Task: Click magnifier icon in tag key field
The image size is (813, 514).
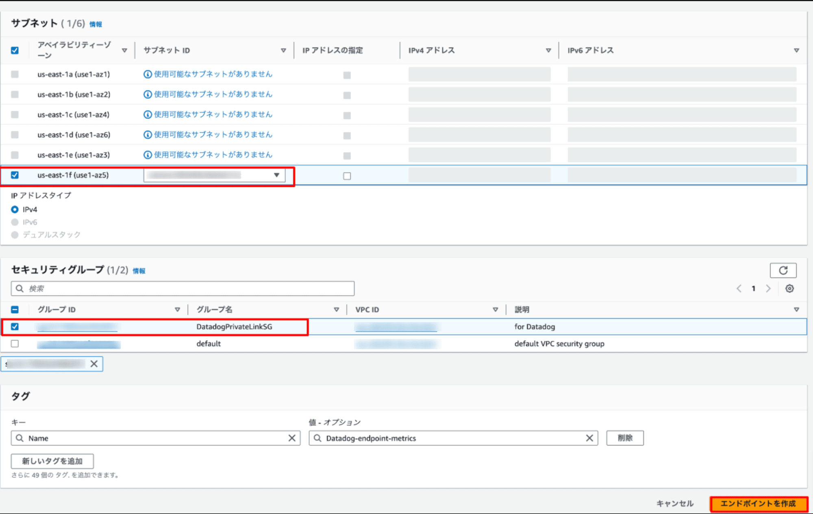Action: pyautogui.click(x=20, y=438)
